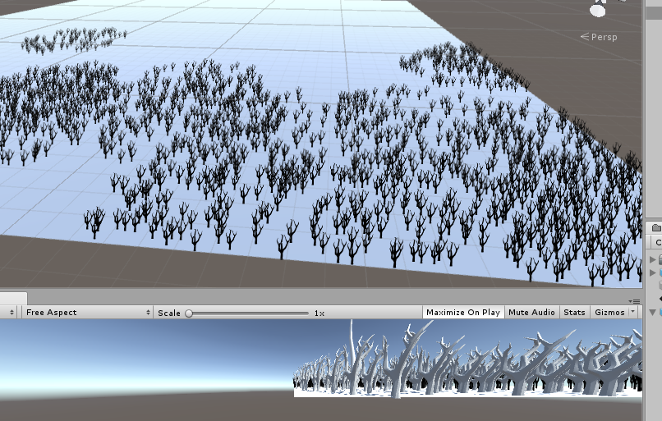The image size is (662, 421).
Task: Expand the second collapsed tree item arrow
Action: (x=653, y=273)
